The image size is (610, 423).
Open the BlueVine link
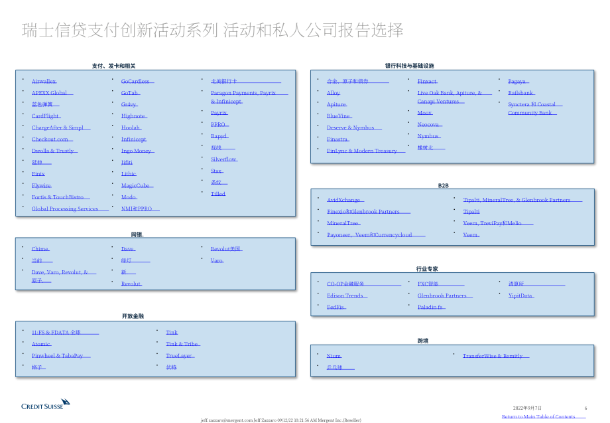point(339,116)
